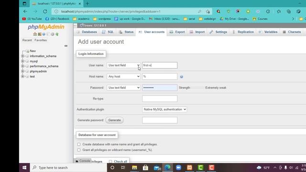The width and height of the screenshot is (306, 172).
Task: Tick the Check all checkbox
Action: (x=110, y=161)
